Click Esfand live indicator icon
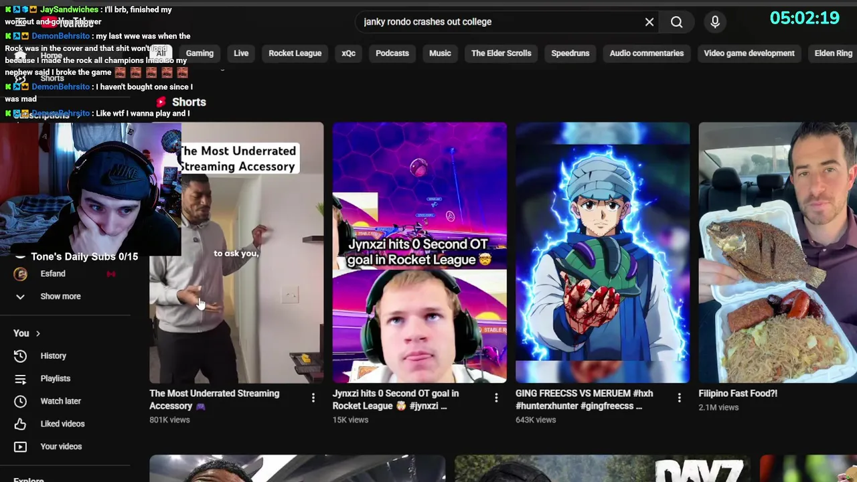 111,274
